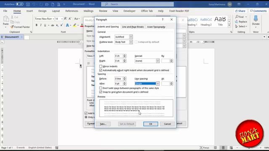This screenshot has width=269, height=151.
Task: Check Don't add space between paragraphs
Action: (x=101, y=88)
